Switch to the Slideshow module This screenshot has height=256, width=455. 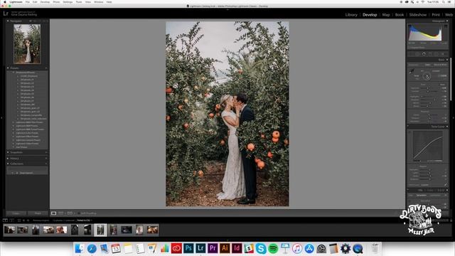point(418,14)
